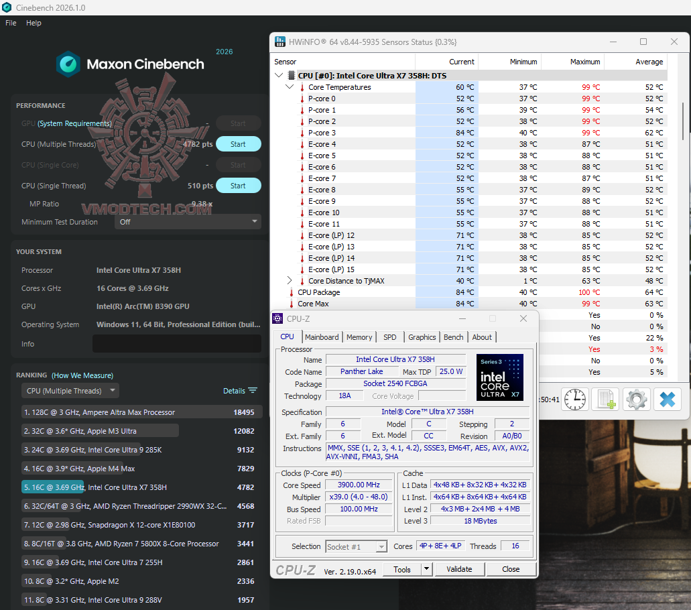Click the CPU-Z Core Speed 3900.00 MHz value

click(359, 485)
